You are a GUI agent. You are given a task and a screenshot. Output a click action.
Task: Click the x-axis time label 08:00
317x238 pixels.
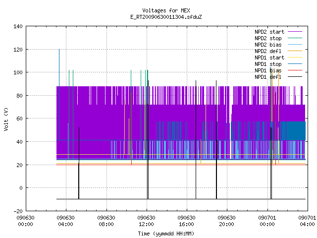coord(106,225)
